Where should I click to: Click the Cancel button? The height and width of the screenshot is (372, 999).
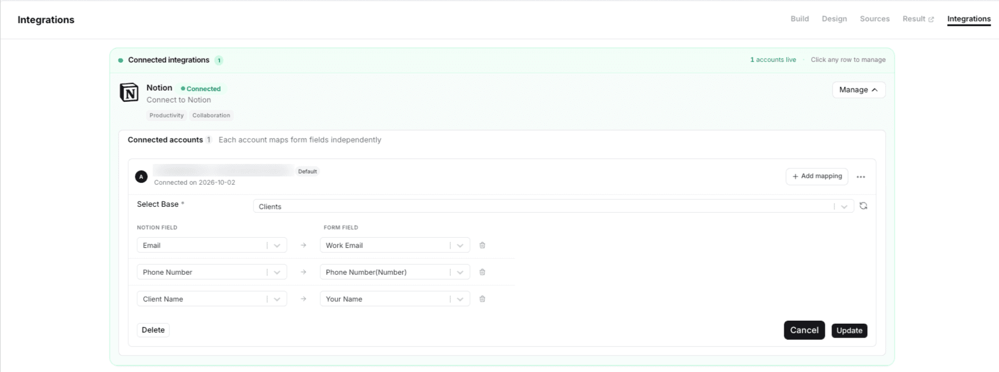point(804,330)
